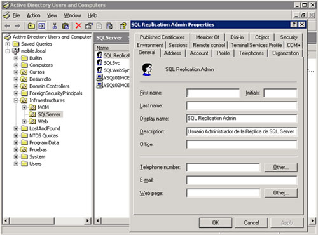Click the E-mail input field
The width and height of the screenshot is (318, 235).
point(242,180)
